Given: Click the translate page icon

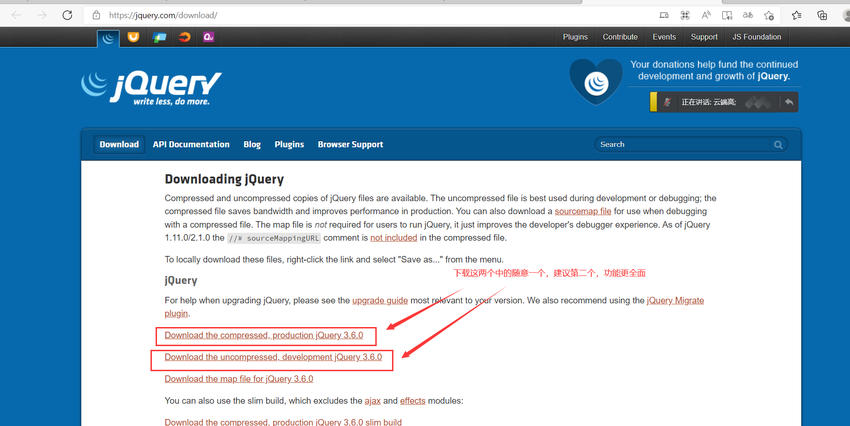Looking at the screenshot, I should point(748,15).
